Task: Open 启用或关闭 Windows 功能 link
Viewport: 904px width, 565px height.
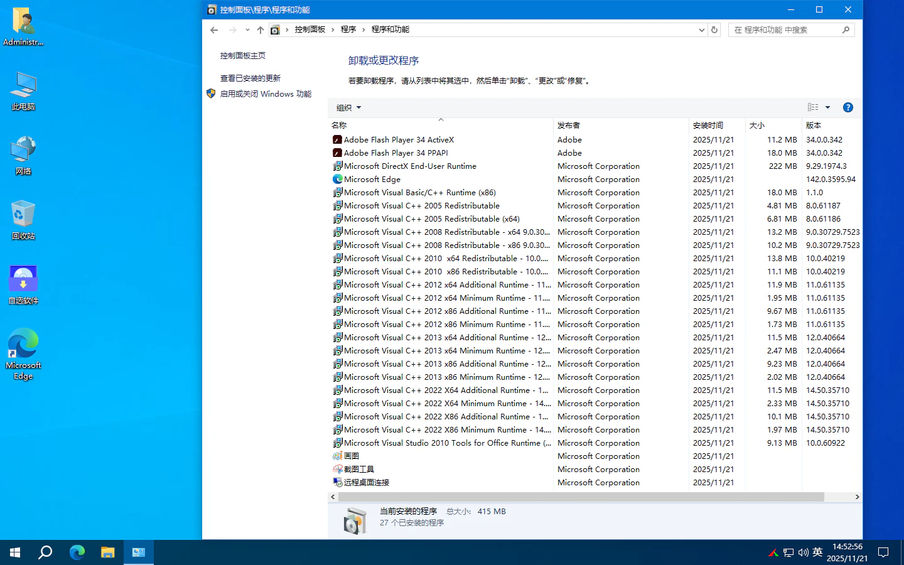Action: [266, 94]
